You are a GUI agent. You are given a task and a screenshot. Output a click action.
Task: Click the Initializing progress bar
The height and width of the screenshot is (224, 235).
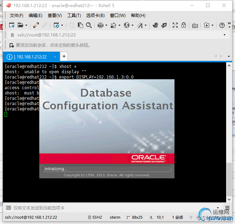click(107, 169)
